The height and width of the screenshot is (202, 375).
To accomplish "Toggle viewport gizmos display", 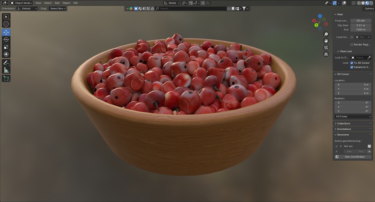I will (x=334, y=3).
